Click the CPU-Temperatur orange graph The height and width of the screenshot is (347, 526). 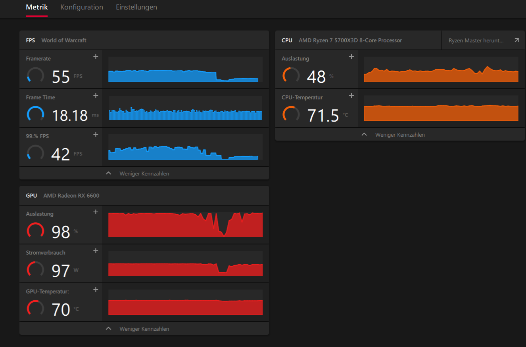click(x=441, y=108)
